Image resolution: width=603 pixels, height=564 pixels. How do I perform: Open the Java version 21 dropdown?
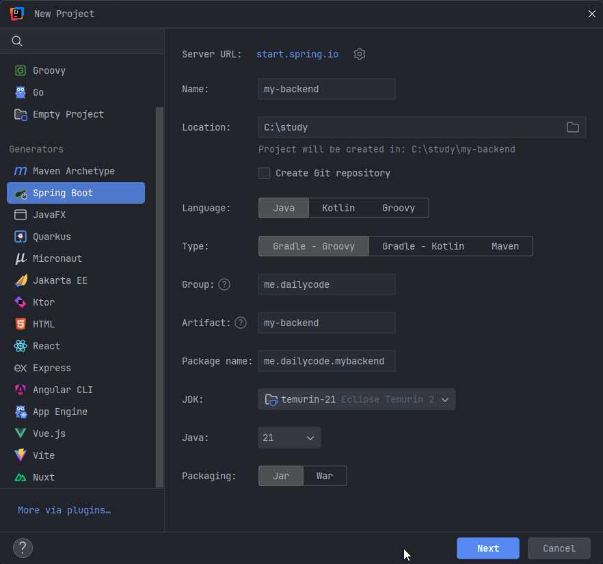(x=289, y=438)
